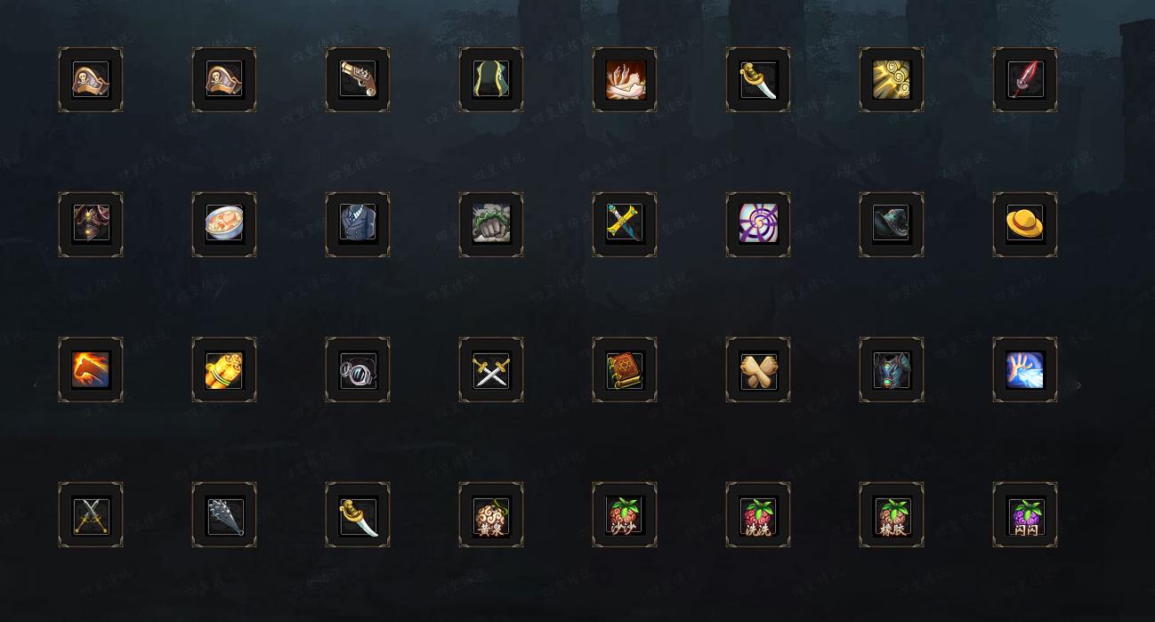Select the flintlock pistol item
Viewport: 1155px width, 622px height.
(358, 79)
